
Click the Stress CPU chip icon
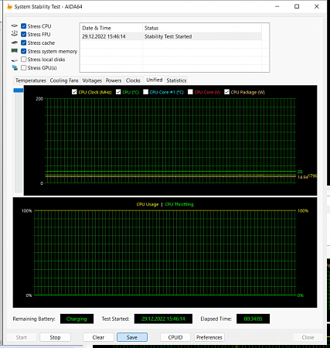[15, 26]
